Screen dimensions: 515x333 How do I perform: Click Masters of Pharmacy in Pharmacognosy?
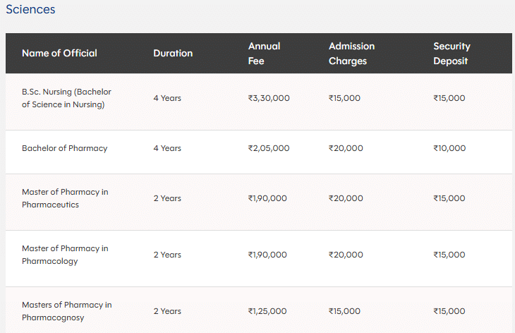(66, 311)
